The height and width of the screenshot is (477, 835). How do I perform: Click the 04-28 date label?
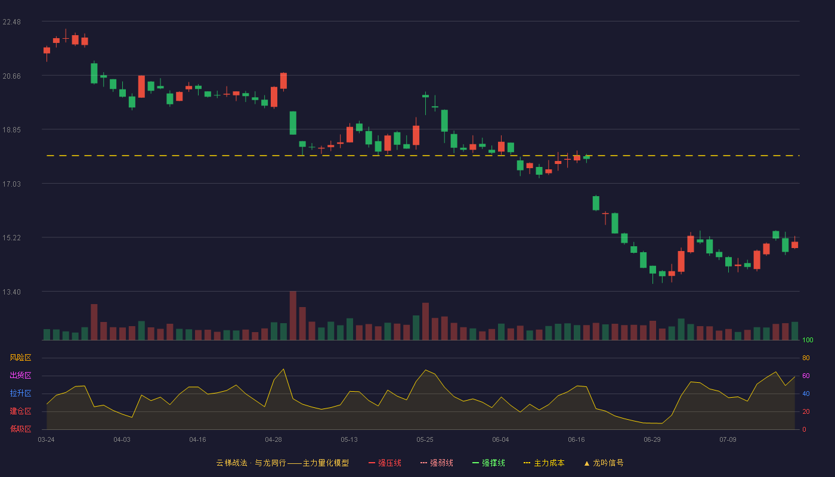[x=273, y=439]
